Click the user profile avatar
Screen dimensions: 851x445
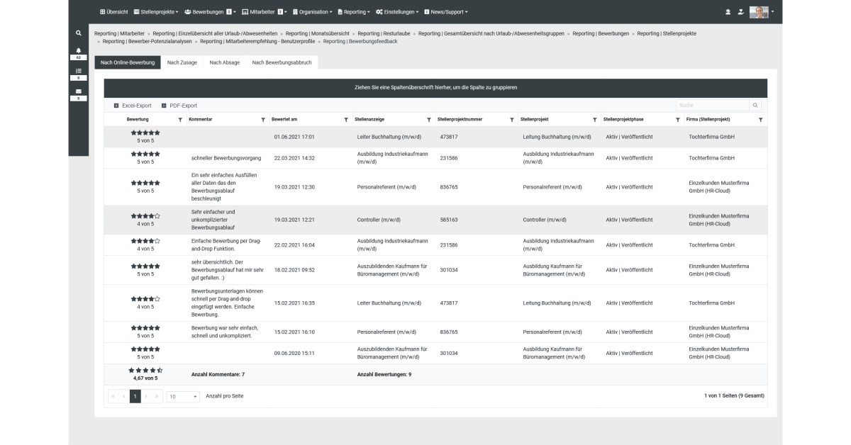pyautogui.click(x=759, y=12)
